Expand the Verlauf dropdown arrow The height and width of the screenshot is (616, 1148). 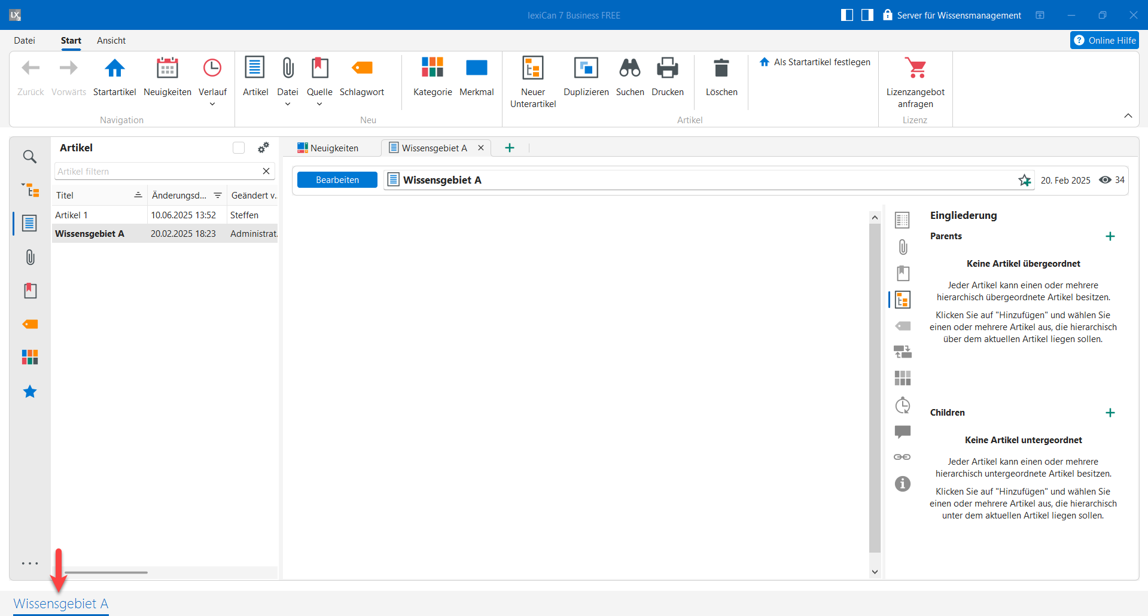point(212,105)
